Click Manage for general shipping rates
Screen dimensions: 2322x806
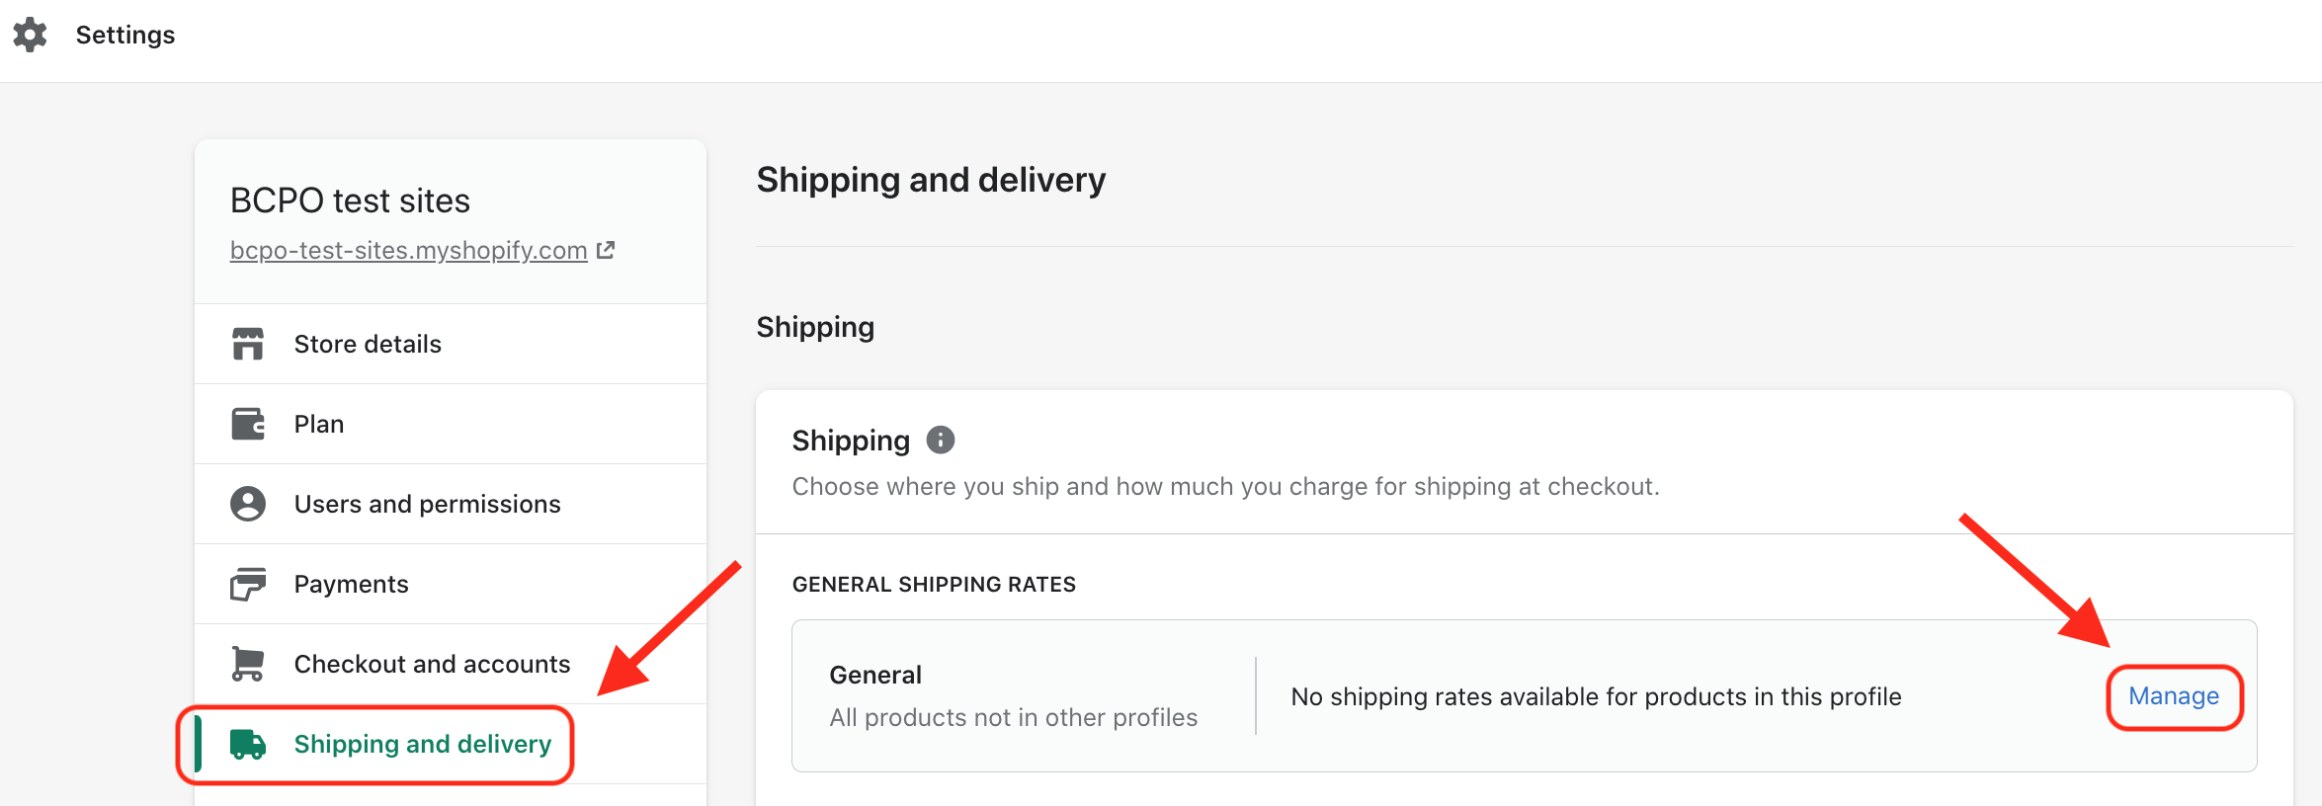coord(2174,696)
